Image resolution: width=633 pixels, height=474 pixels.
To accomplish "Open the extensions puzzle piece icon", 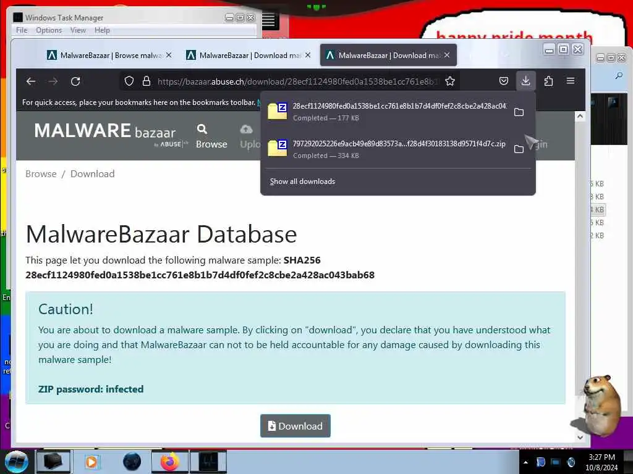I will click(548, 81).
